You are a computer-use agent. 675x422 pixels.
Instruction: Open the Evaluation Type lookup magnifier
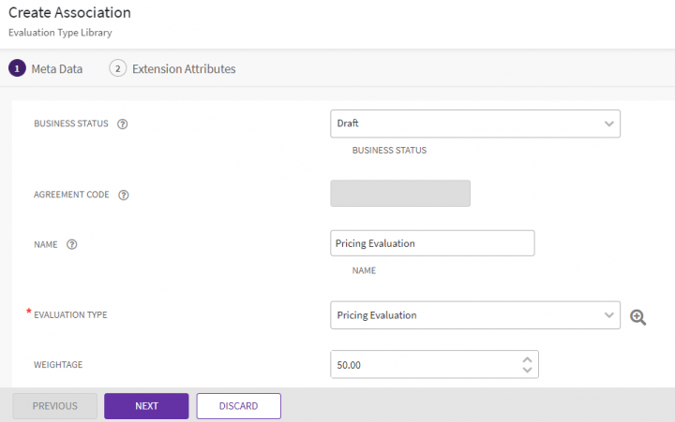(638, 316)
